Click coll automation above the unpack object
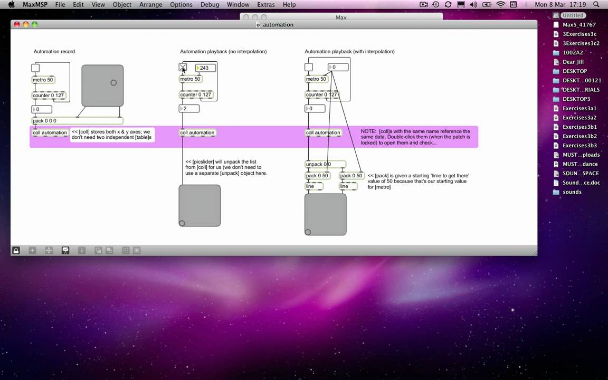This screenshot has width=608, height=380. pos(323,132)
